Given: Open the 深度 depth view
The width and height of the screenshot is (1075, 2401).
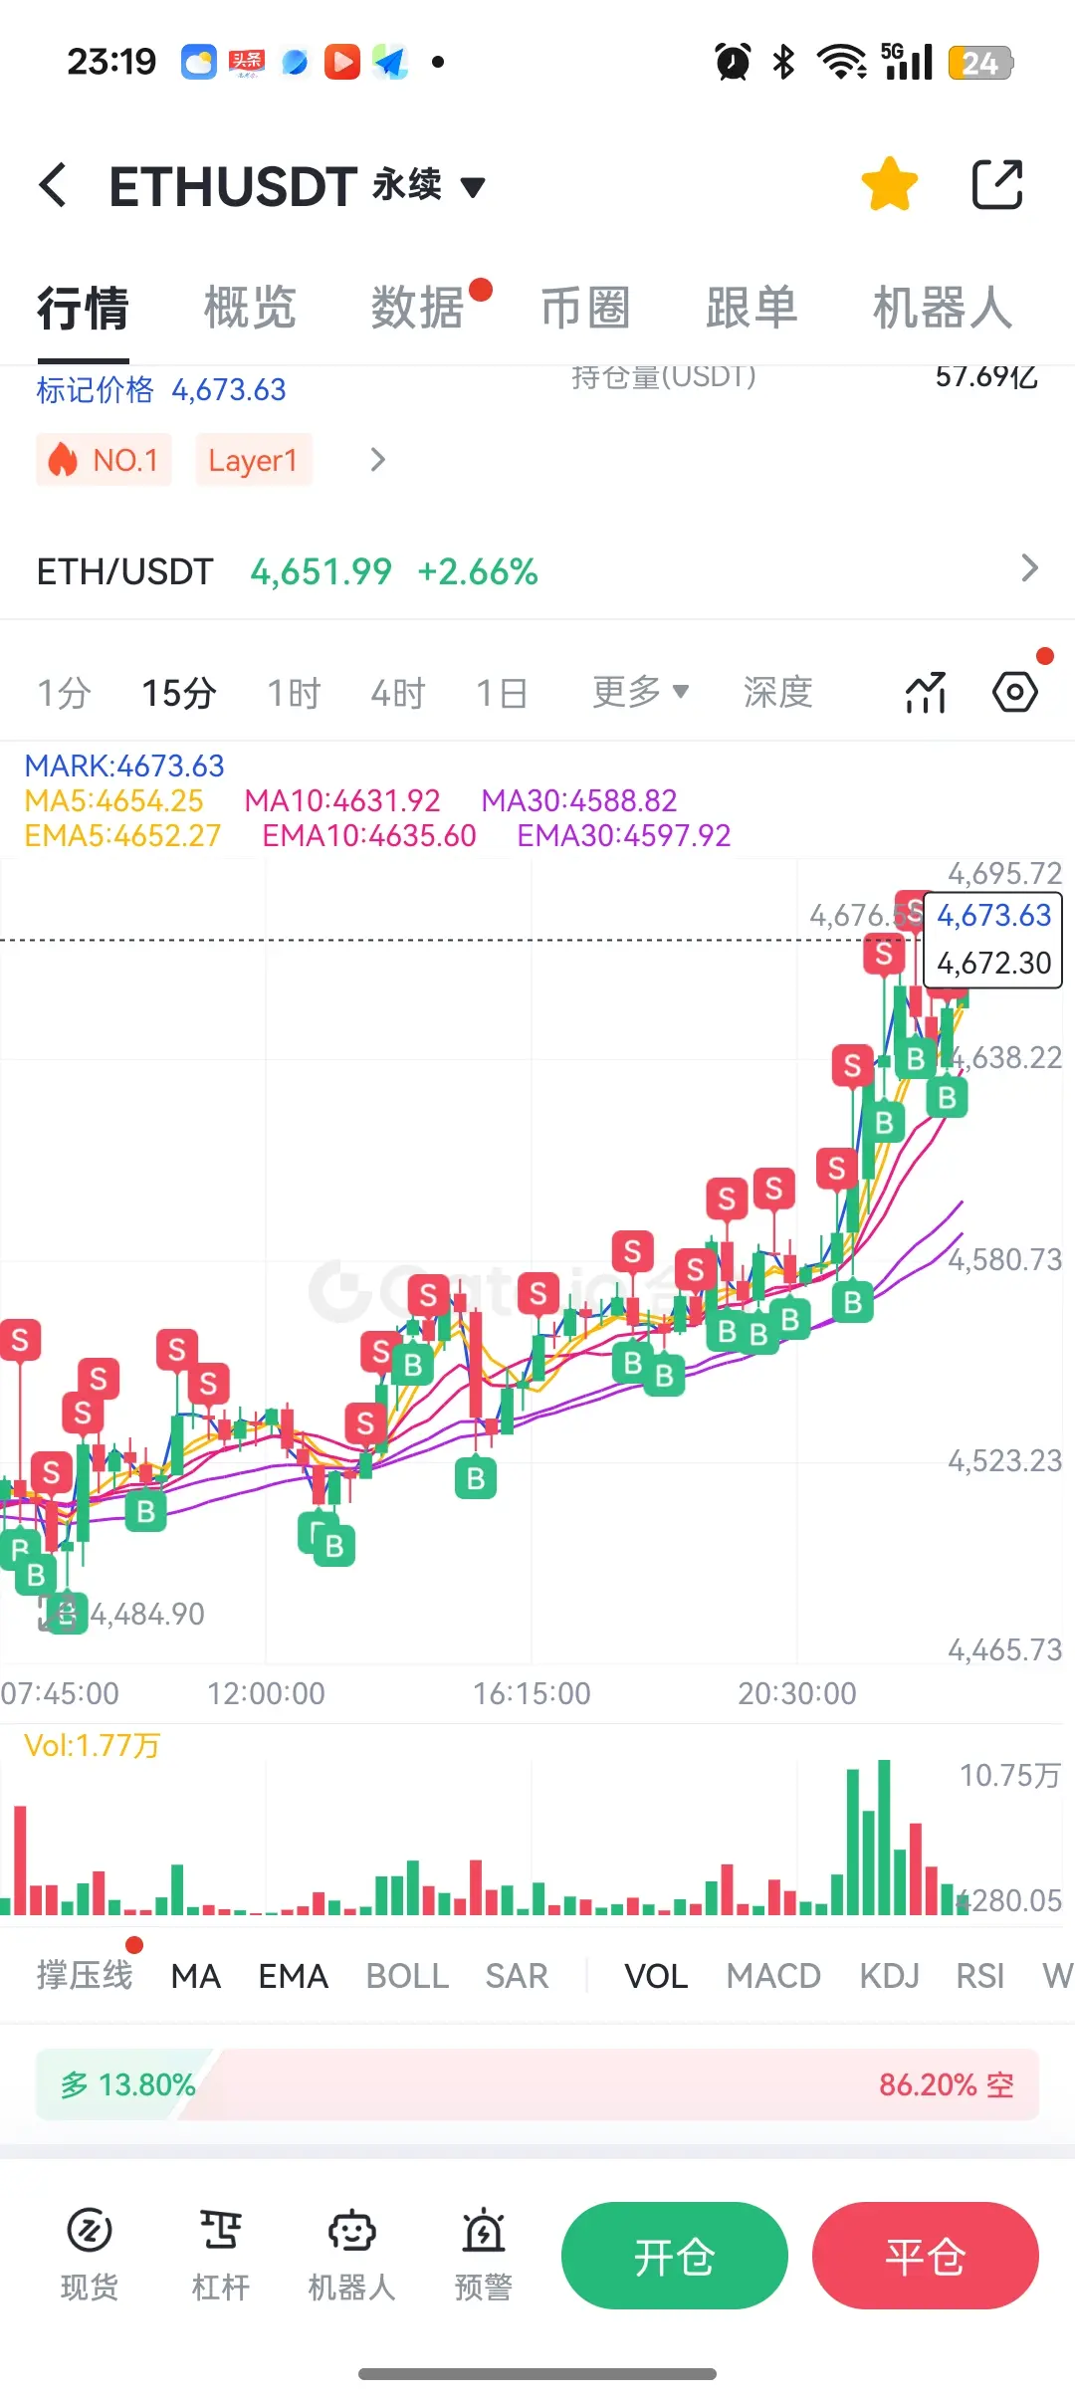Looking at the screenshot, I should pyautogui.click(x=778, y=692).
